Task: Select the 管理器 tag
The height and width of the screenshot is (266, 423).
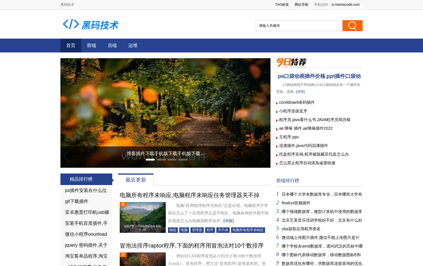Action: click(197, 230)
